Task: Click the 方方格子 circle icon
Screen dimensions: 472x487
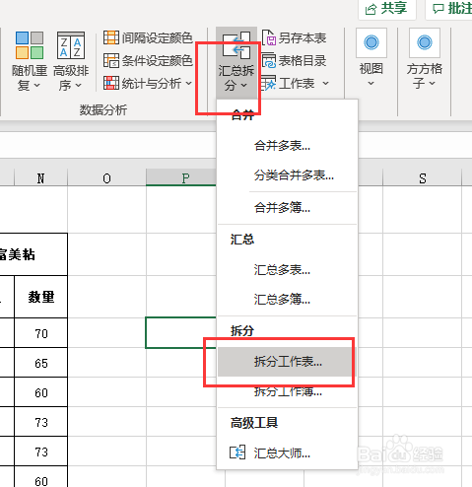Action: [x=425, y=42]
